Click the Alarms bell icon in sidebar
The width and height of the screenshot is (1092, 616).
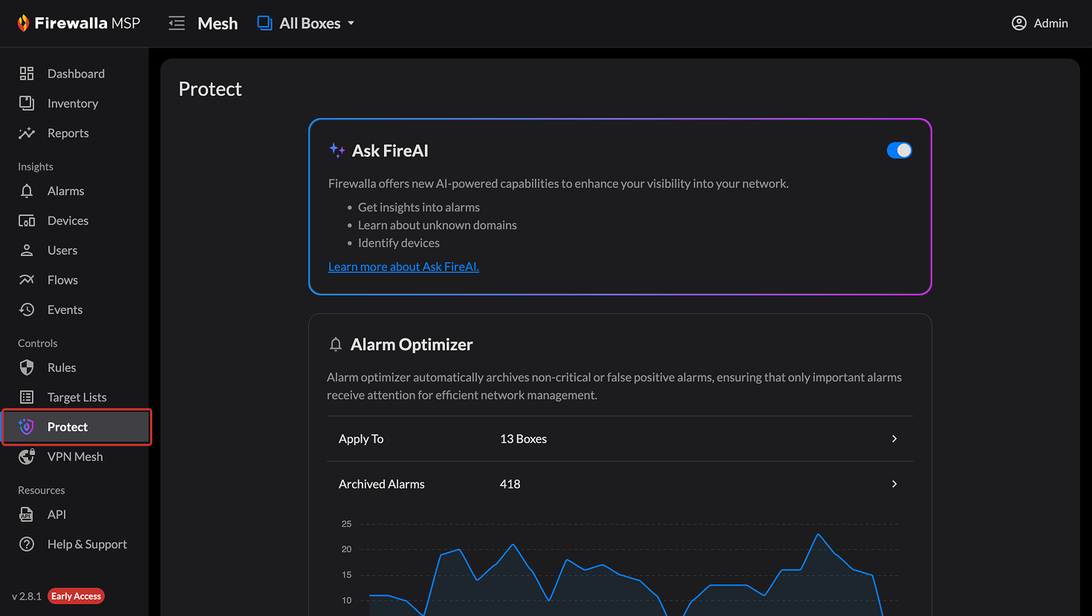pyautogui.click(x=27, y=191)
